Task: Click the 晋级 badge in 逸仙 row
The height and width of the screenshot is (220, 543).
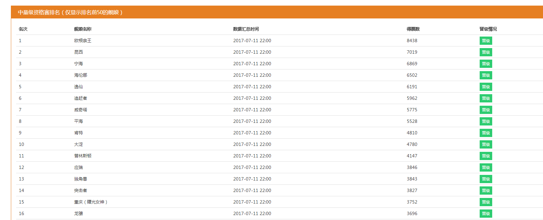Action: pos(486,87)
